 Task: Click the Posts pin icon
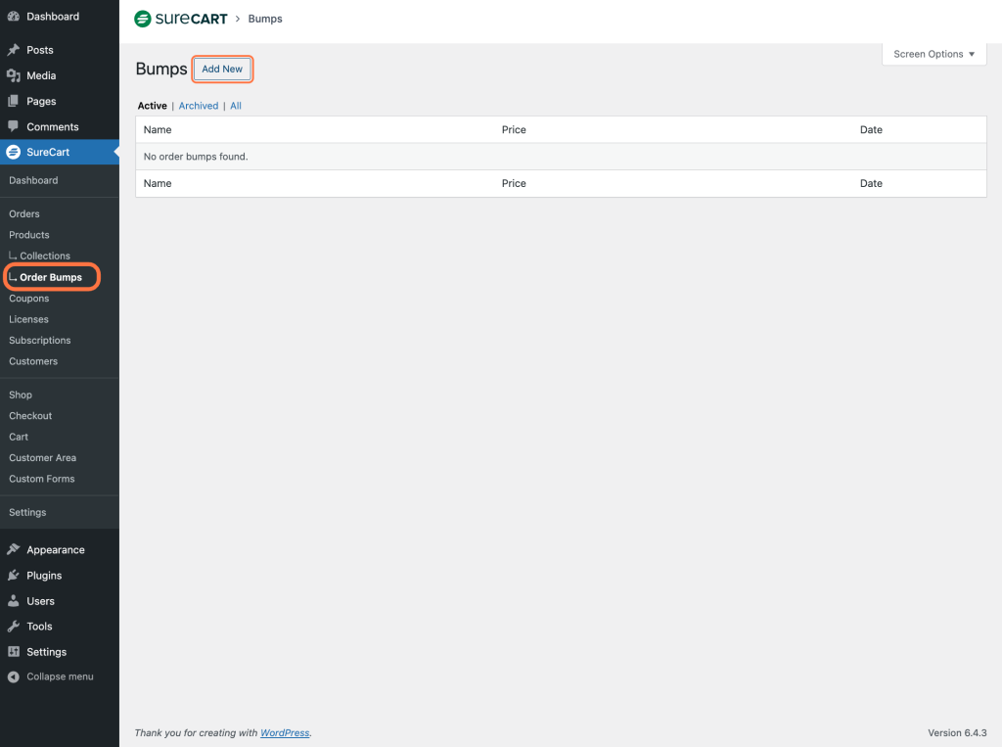click(x=14, y=50)
